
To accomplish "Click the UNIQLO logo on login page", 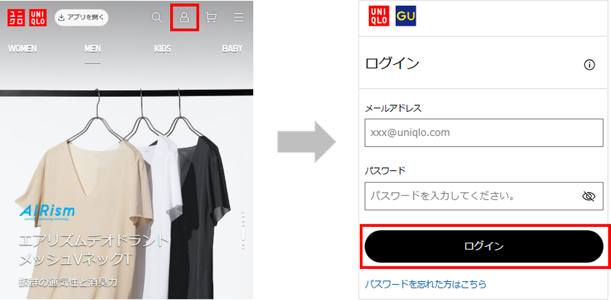I will (379, 16).
